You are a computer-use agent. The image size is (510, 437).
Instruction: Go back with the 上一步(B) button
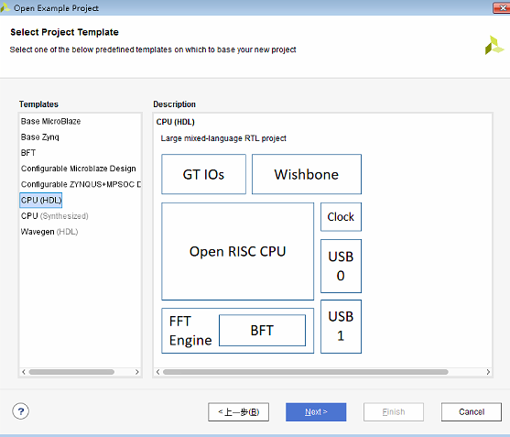[x=238, y=412]
